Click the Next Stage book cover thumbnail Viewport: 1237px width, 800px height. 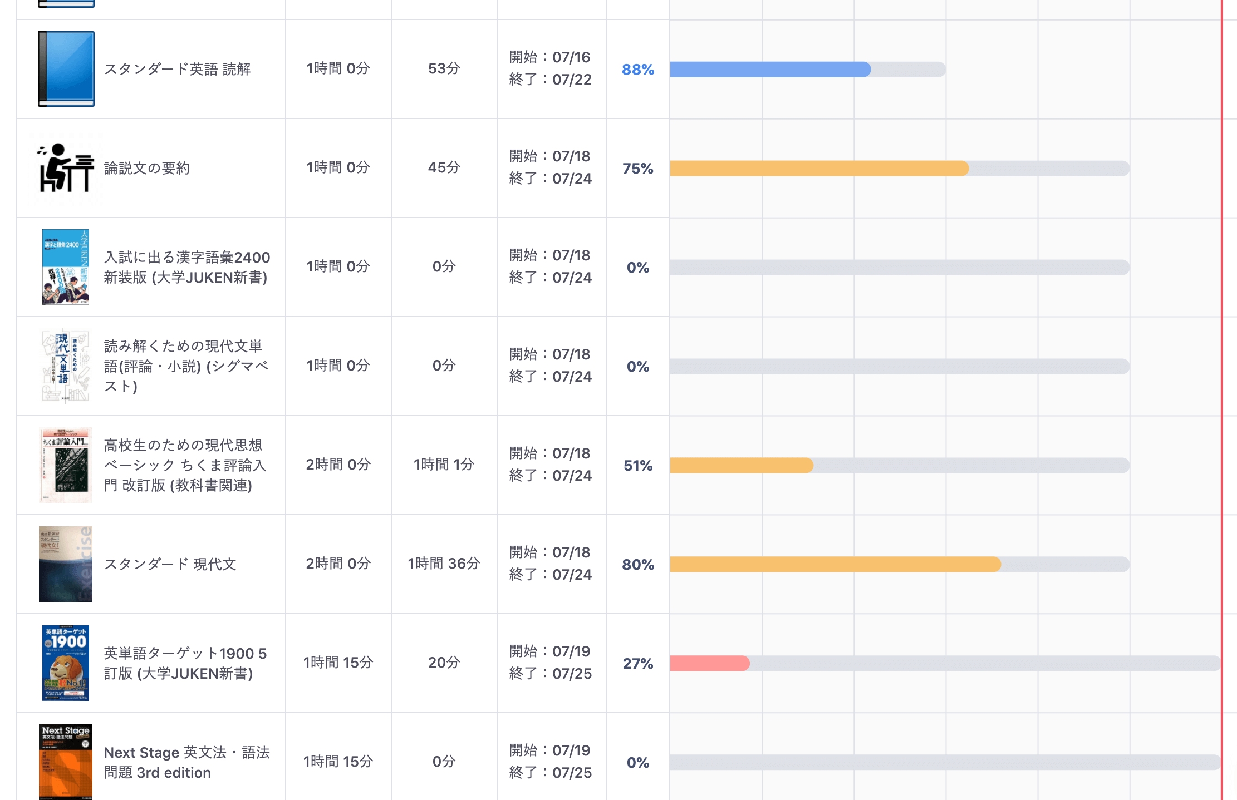pos(66,761)
